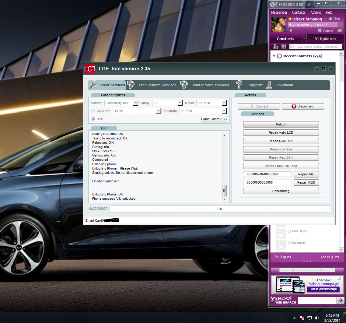Viewport: 346px width, 323px height.
Task: Click the mobile phone icon under status message
Action: (x=291, y=31)
